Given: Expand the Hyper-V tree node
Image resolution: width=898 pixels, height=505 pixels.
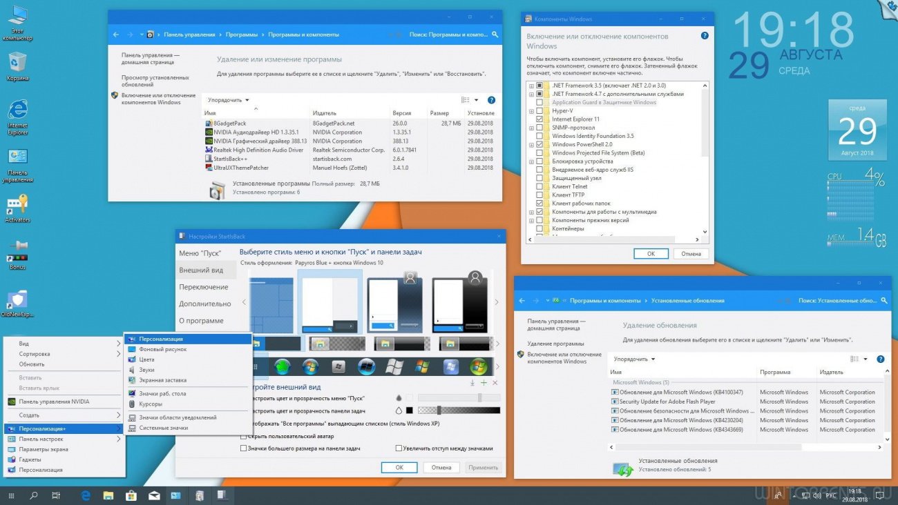Looking at the screenshot, I should click(x=531, y=110).
